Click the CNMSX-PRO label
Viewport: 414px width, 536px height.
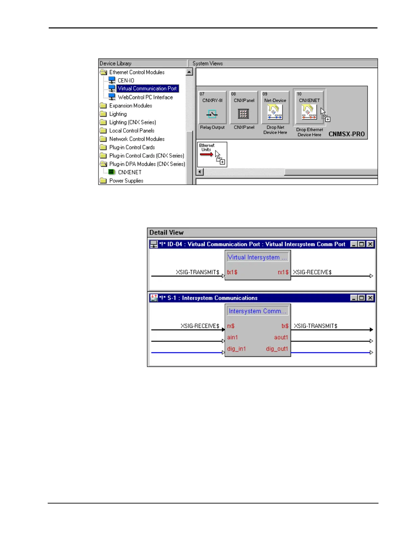(347, 134)
